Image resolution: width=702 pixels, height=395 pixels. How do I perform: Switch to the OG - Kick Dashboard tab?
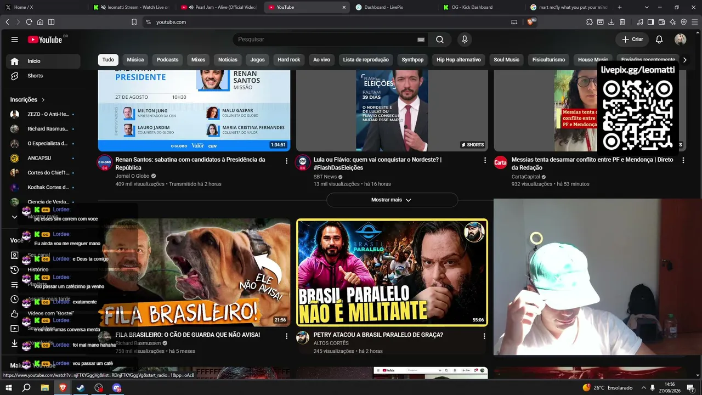(483, 7)
